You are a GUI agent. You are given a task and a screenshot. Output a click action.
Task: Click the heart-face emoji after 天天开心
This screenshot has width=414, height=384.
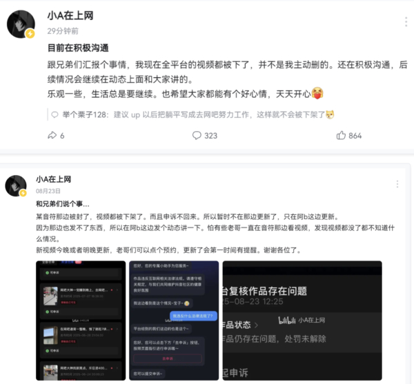317,93
